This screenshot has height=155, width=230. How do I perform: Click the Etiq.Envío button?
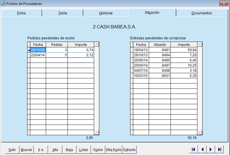pos(114,150)
